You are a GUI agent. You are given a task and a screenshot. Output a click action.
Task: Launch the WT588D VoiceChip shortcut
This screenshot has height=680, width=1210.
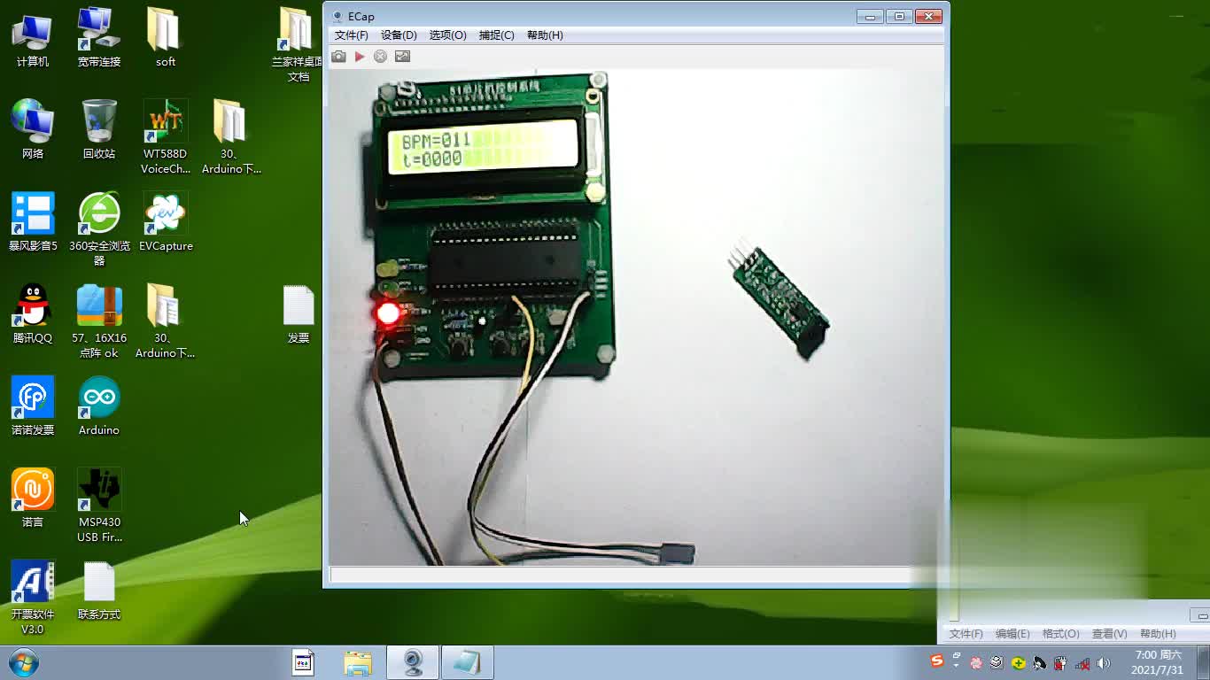tap(166, 137)
